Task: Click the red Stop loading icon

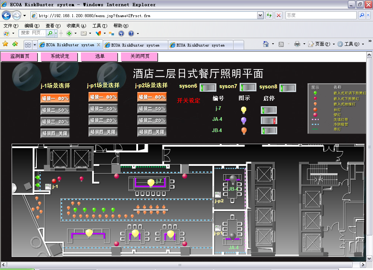Action: [279, 15]
